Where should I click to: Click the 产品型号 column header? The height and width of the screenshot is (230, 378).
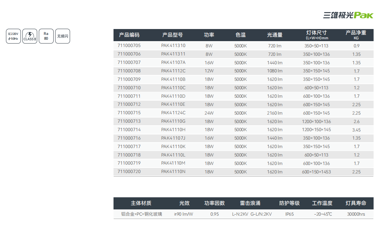click(172, 35)
